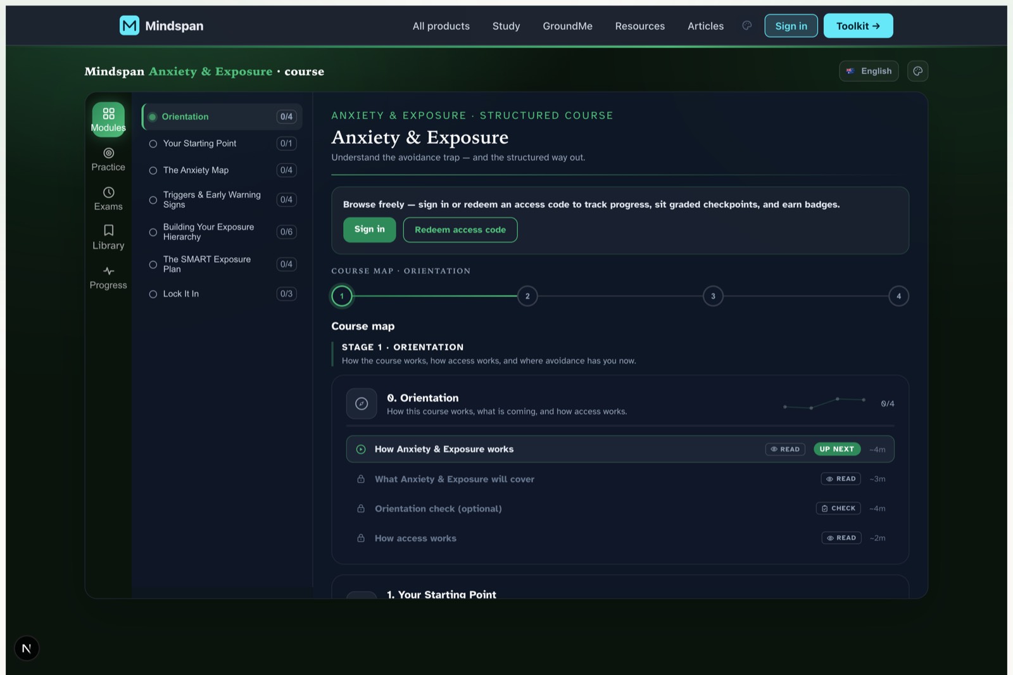Screen dimensions: 1013x675
Task: Select Lock It In module
Action: tap(222, 294)
